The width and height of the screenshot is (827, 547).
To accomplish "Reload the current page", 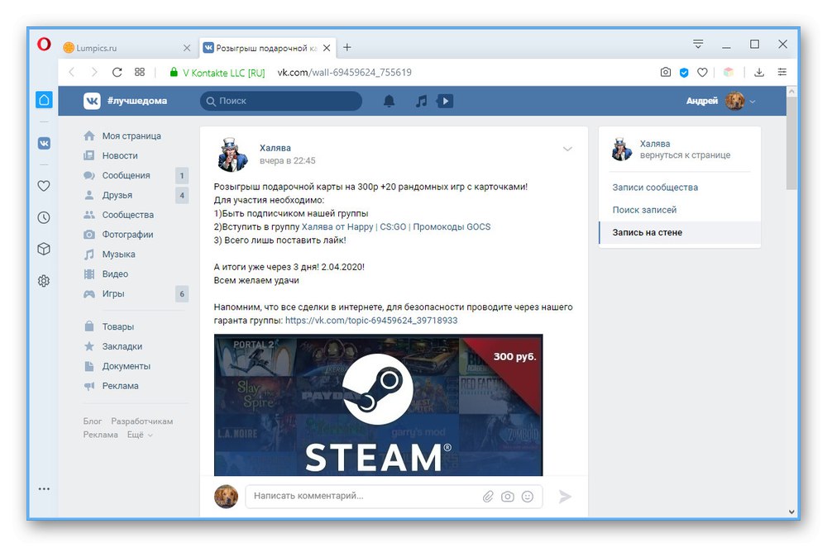I will (117, 72).
